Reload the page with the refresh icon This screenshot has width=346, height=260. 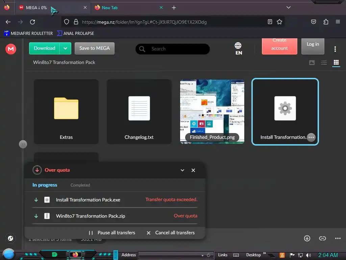point(32,22)
